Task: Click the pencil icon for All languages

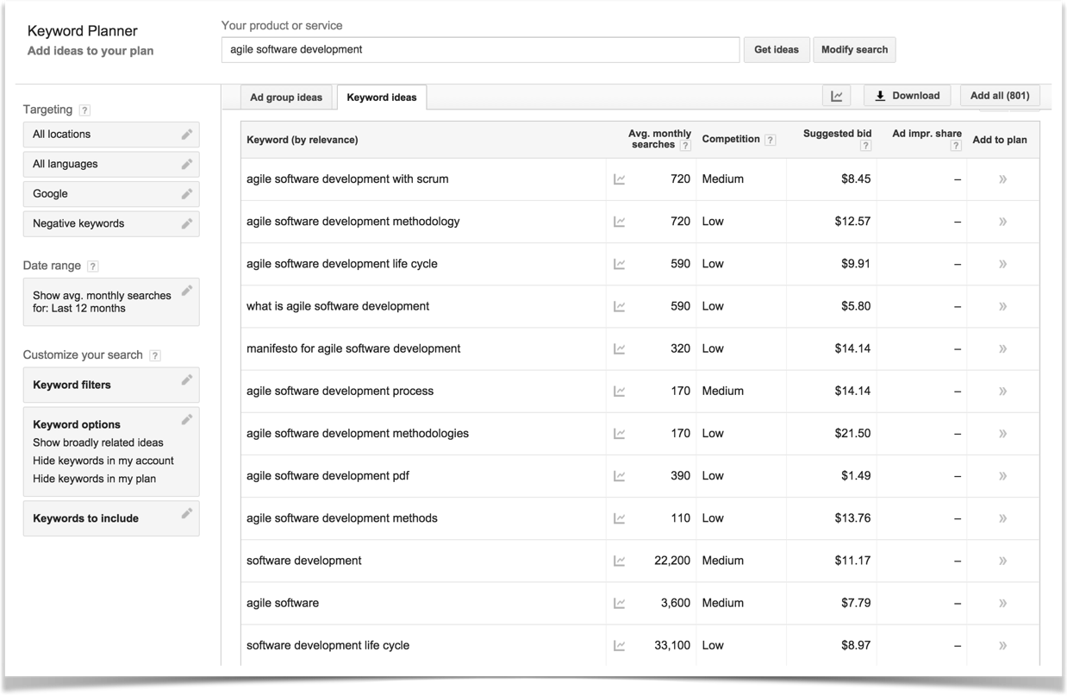Action: coord(189,164)
